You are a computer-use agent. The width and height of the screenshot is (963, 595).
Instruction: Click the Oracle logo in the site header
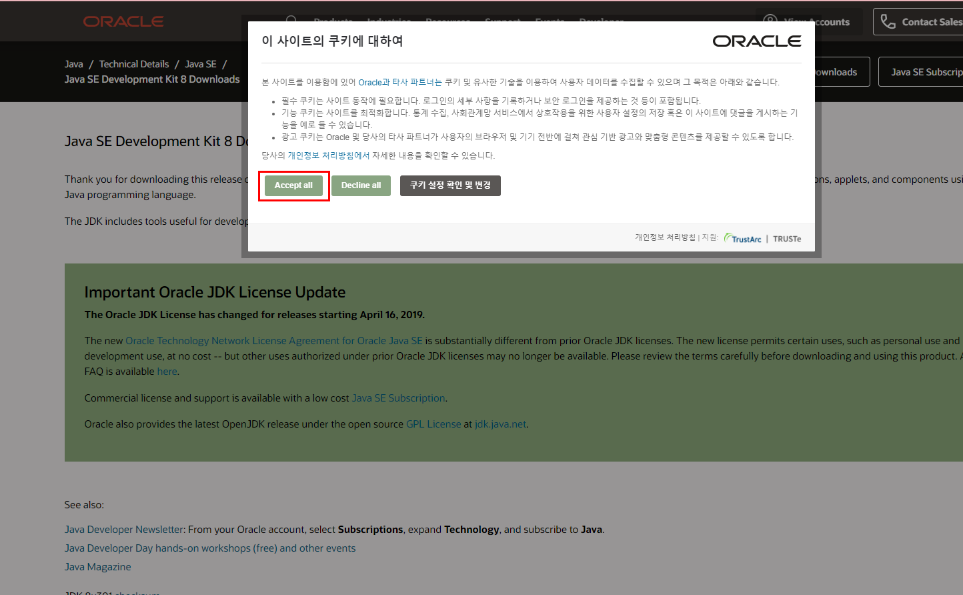123,21
